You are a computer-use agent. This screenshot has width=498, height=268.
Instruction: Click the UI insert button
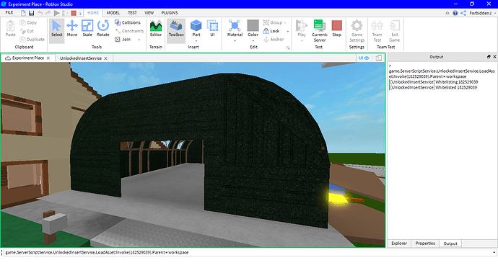[x=212, y=29]
